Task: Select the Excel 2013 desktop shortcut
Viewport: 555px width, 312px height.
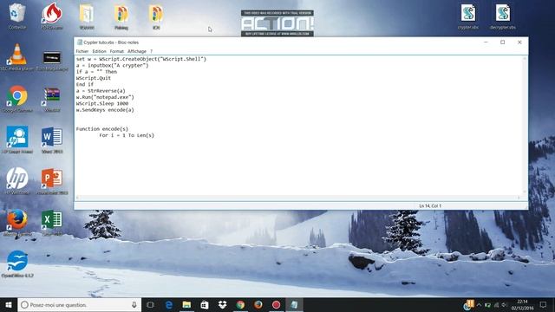Action: (52, 223)
